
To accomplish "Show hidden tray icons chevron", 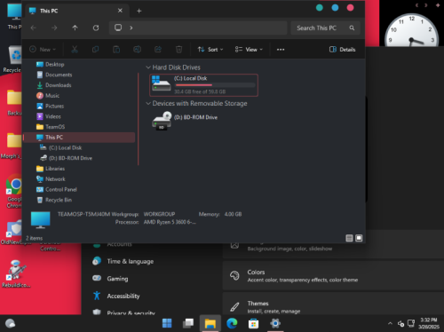I will [390, 323].
